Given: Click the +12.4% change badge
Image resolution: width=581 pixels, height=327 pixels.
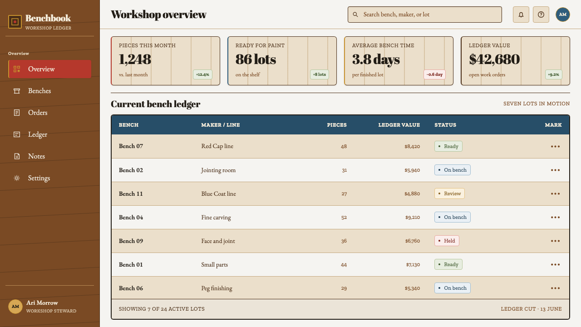Looking at the screenshot, I should (203, 74).
